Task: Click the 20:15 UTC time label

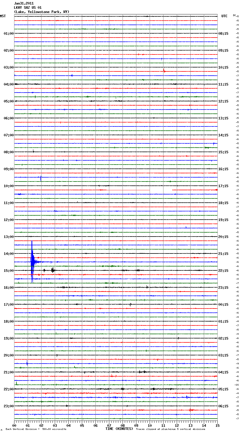Action: click(x=223, y=237)
